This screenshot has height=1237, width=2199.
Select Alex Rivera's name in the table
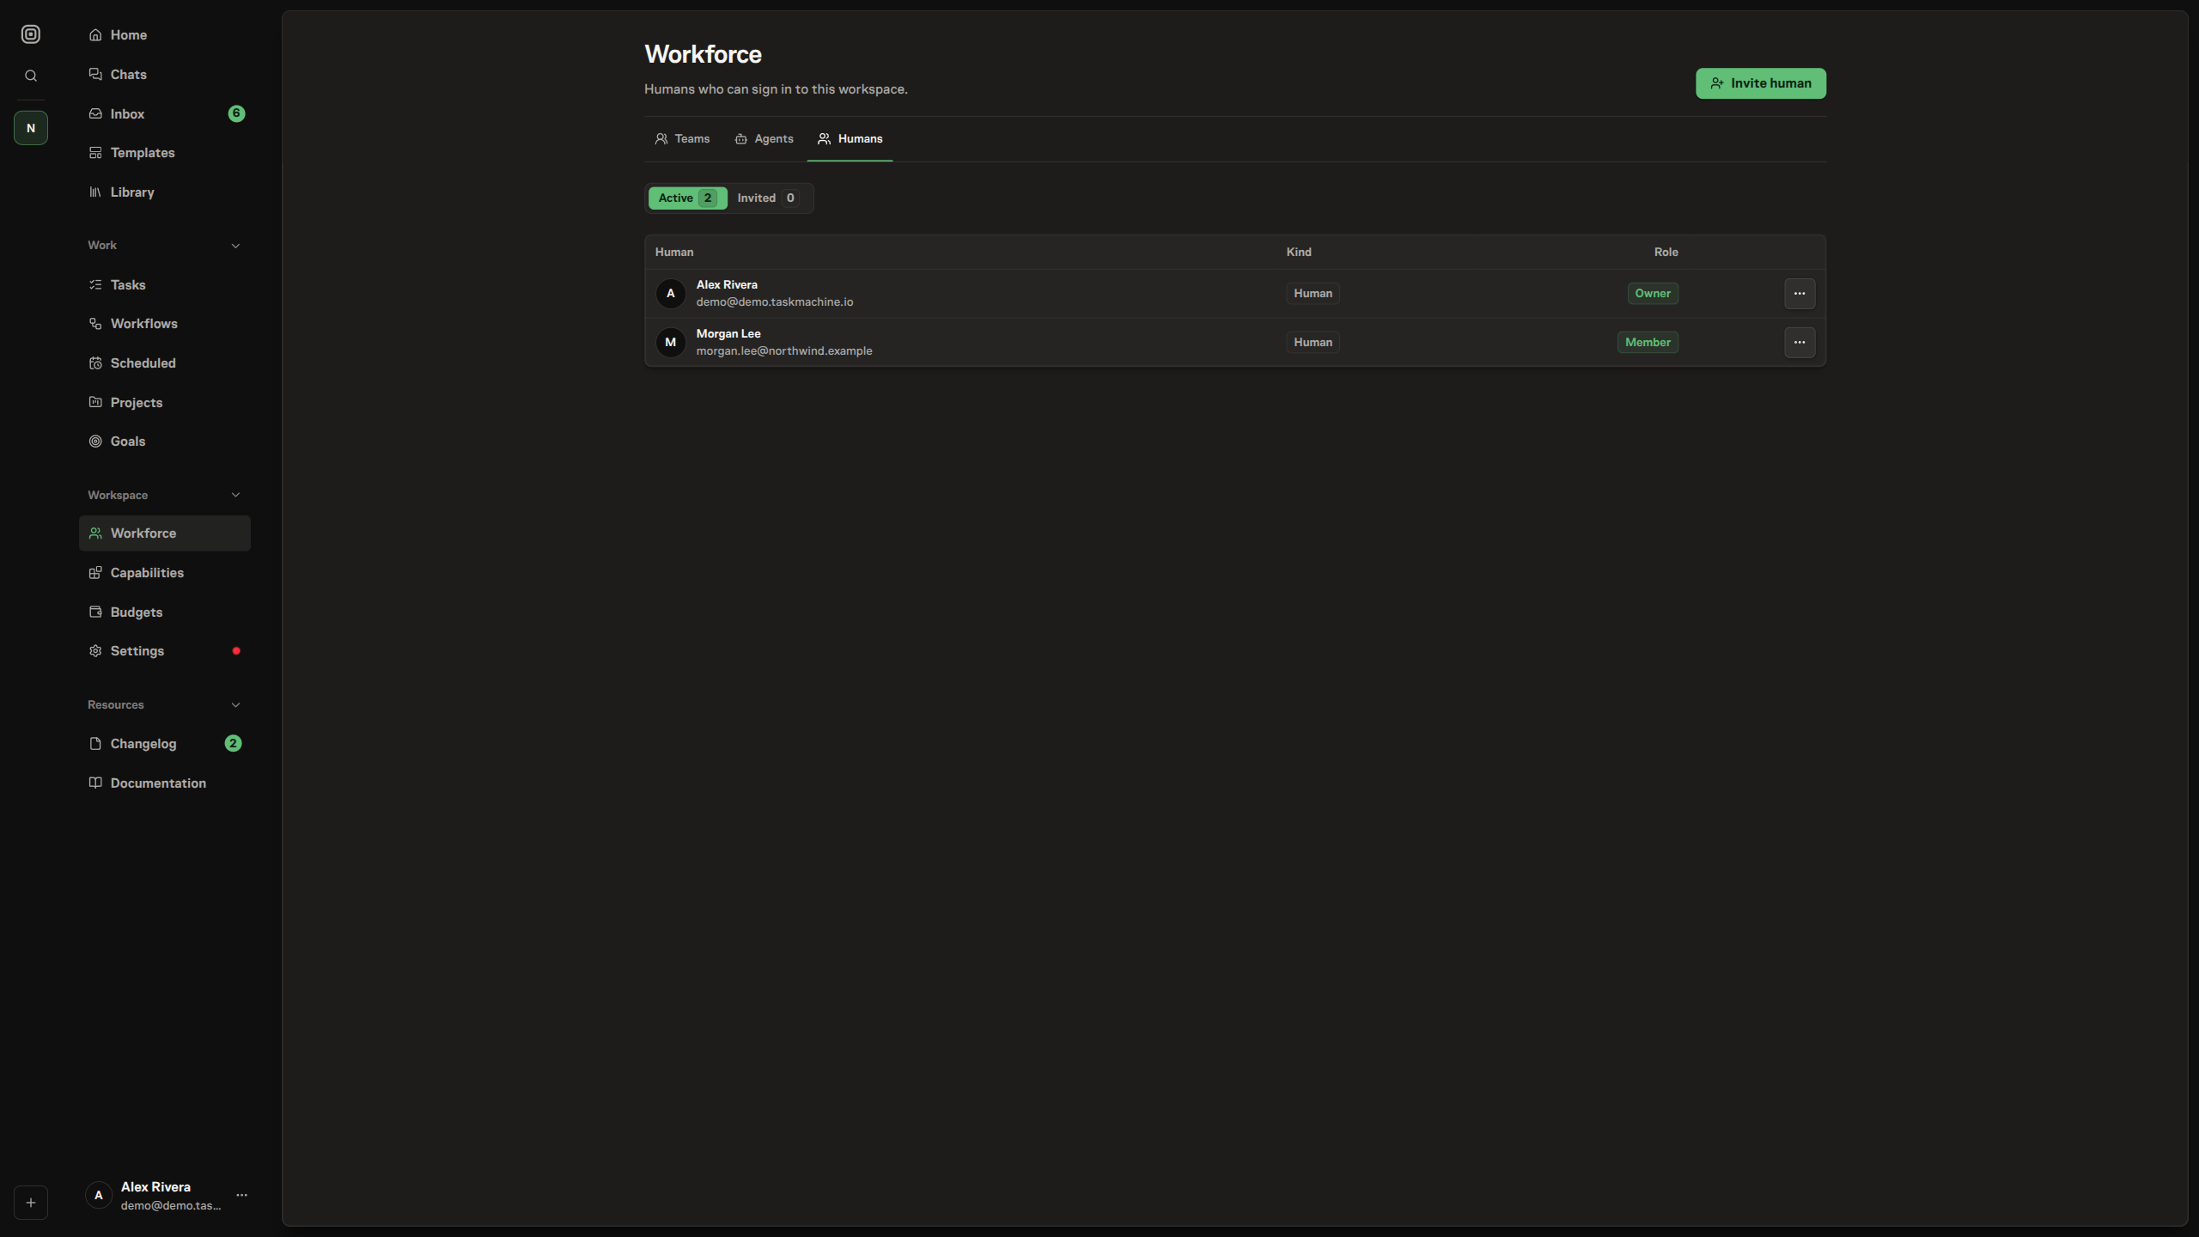coord(727,285)
